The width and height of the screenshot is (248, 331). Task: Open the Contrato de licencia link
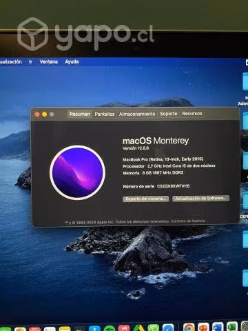188,221
